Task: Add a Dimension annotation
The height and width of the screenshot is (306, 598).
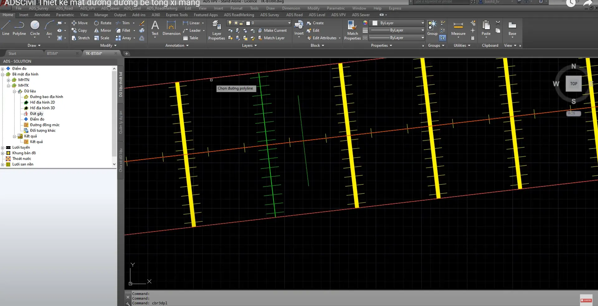Action: (x=171, y=28)
